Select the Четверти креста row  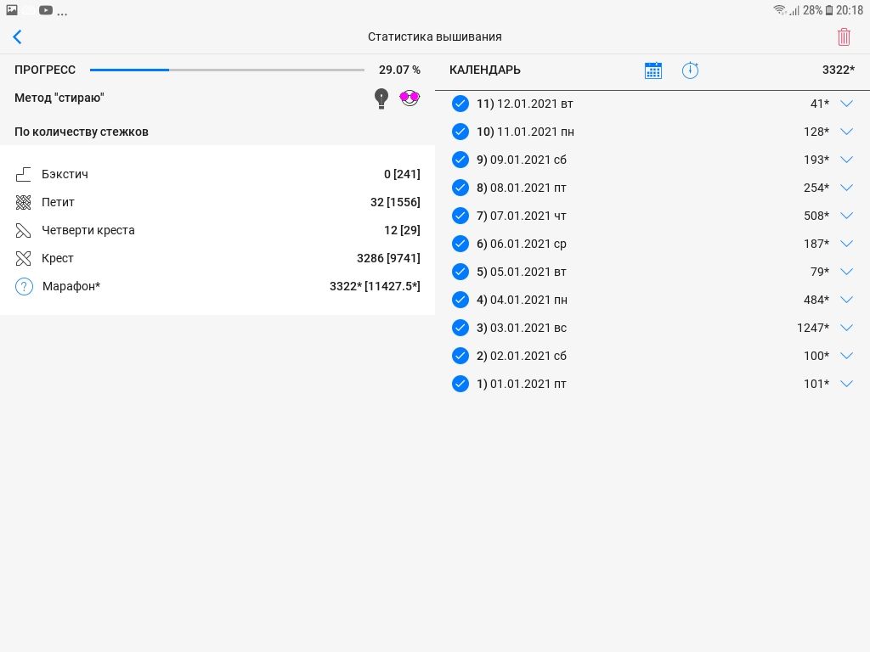tap(217, 230)
